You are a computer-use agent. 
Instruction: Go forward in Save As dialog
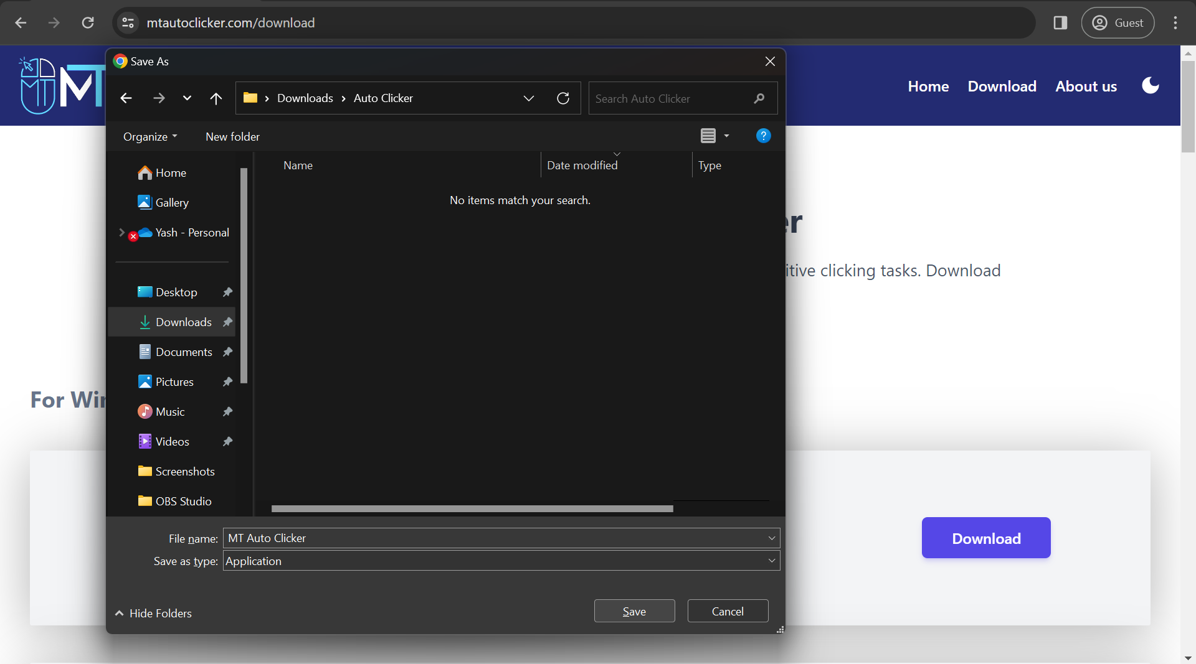click(x=159, y=98)
